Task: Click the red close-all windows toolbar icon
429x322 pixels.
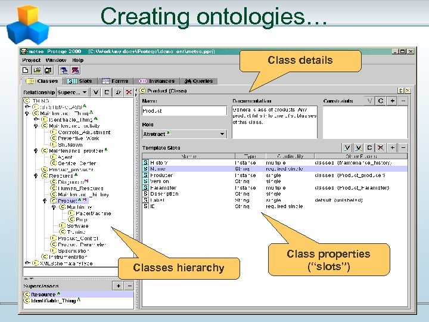Action: coord(75,70)
